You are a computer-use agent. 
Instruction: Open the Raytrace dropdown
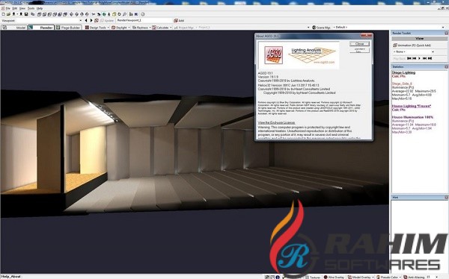[x=150, y=28]
